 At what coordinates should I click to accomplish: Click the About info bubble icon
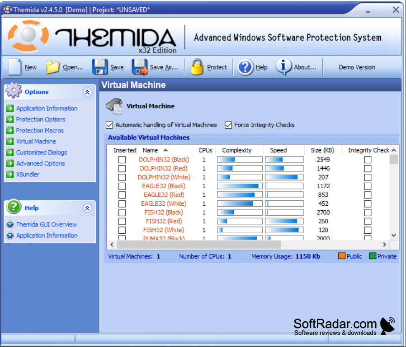pyautogui.click(x=283, y=67)
